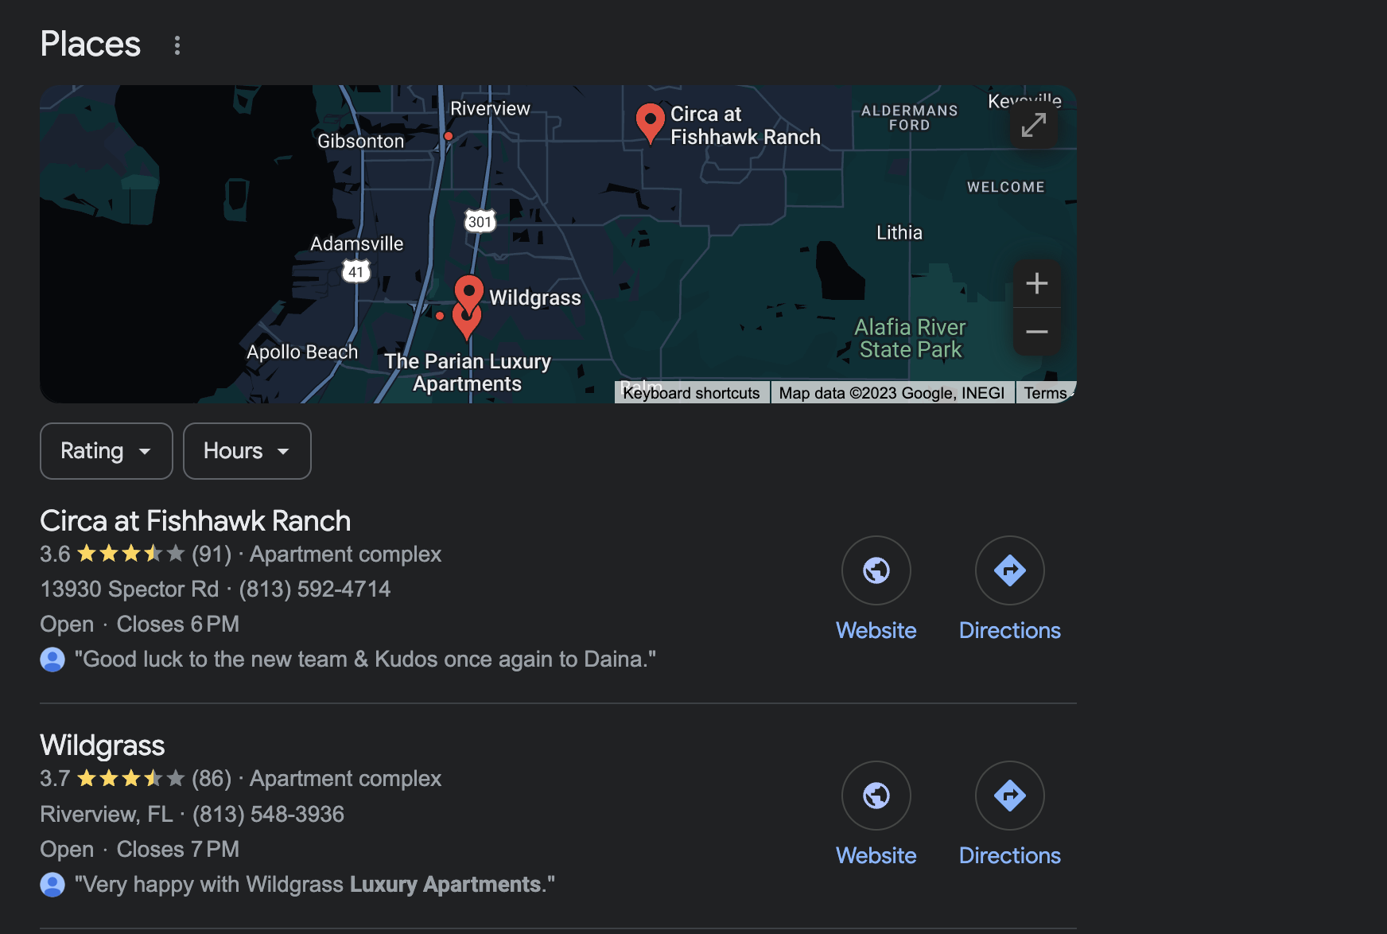Click reviewer avatar beside the Daina review

[52, 660]
